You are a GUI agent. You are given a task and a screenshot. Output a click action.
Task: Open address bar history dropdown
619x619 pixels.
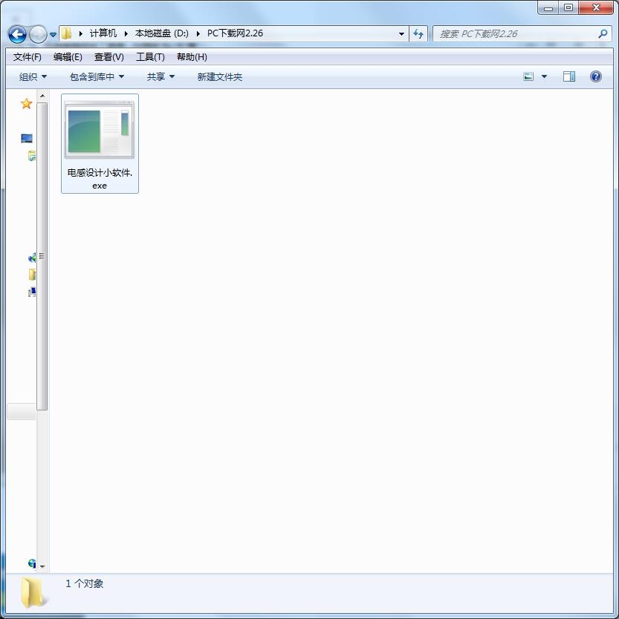click(x=401, y=34)
